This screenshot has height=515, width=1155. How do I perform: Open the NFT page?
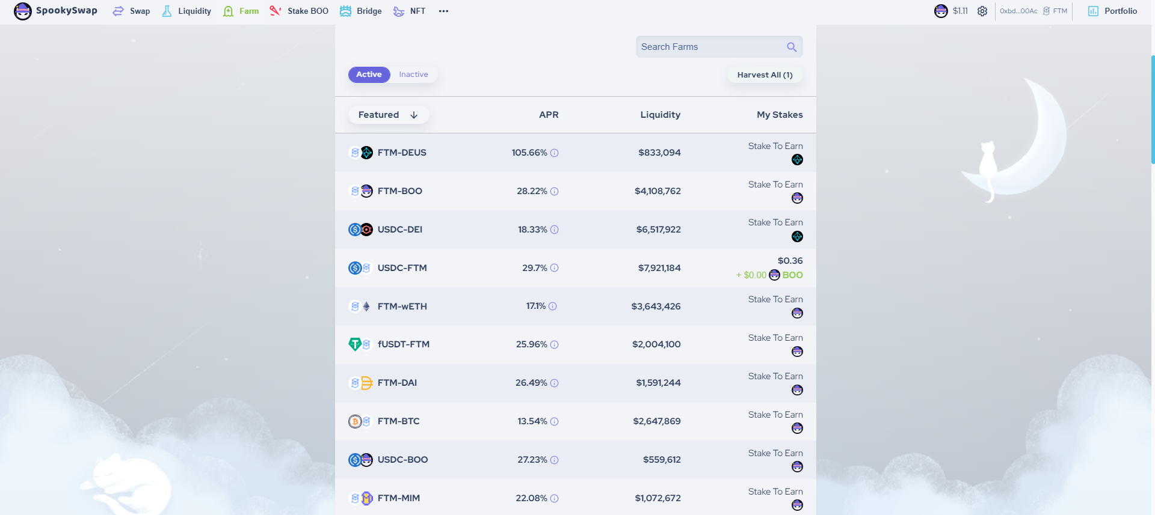tap(409, 11)
